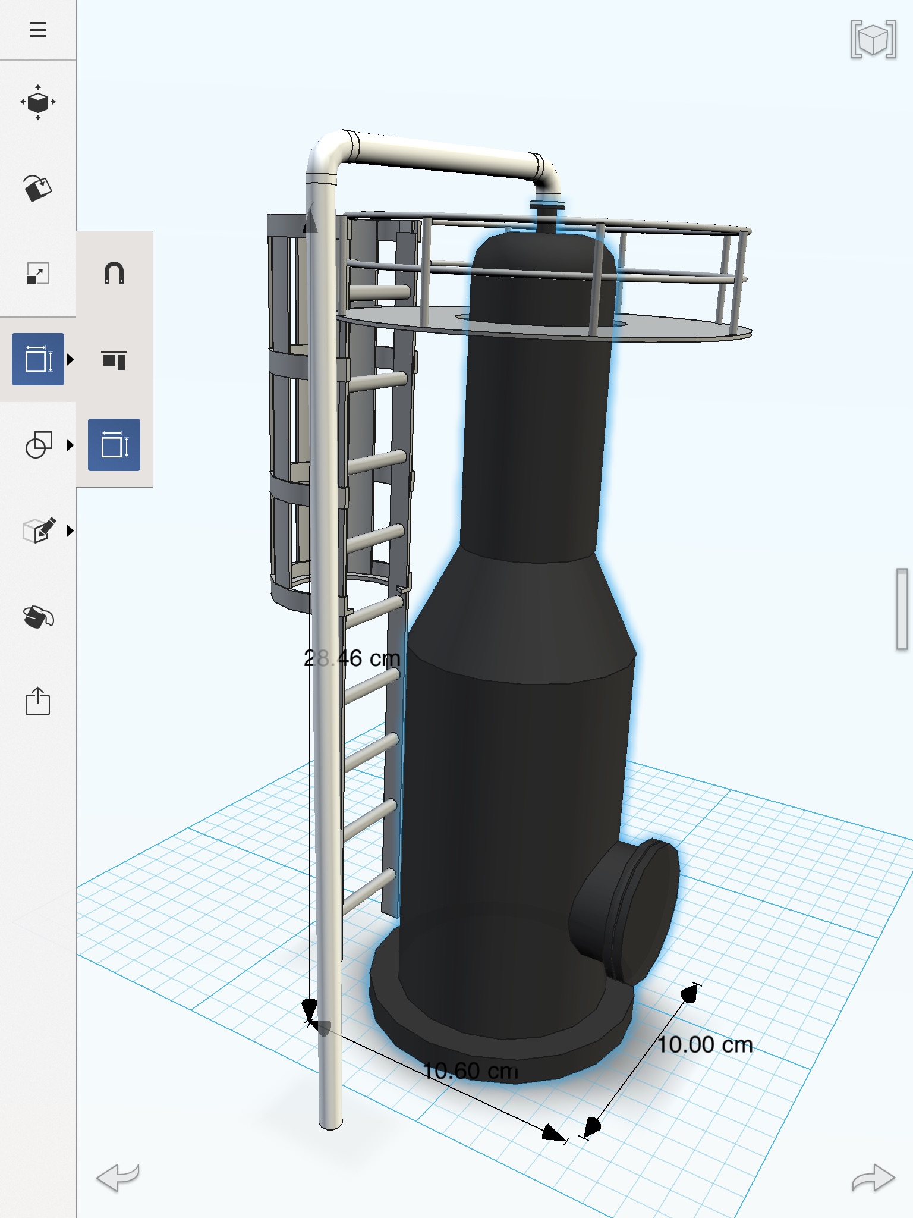Viewport: 913px width, 1218px height.
Task: Select the Smart Rotate tool icon
Action: click(x=38, y=188)
